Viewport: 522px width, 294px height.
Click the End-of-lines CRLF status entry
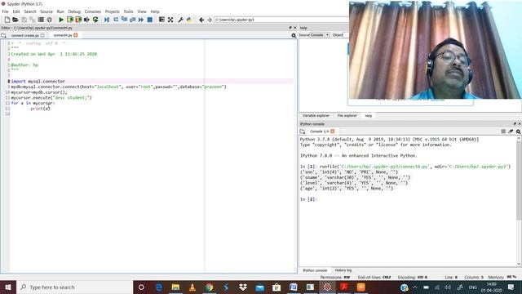coord(374,278)
